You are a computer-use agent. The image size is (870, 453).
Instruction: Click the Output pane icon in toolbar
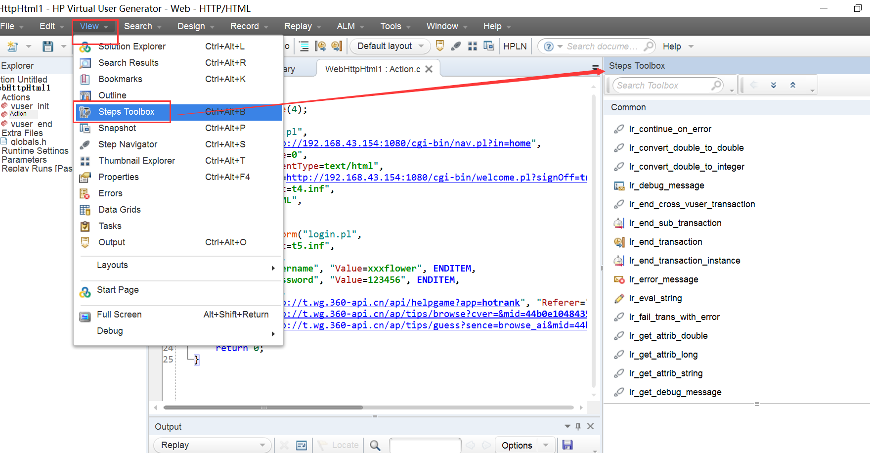tap(440, 46)
